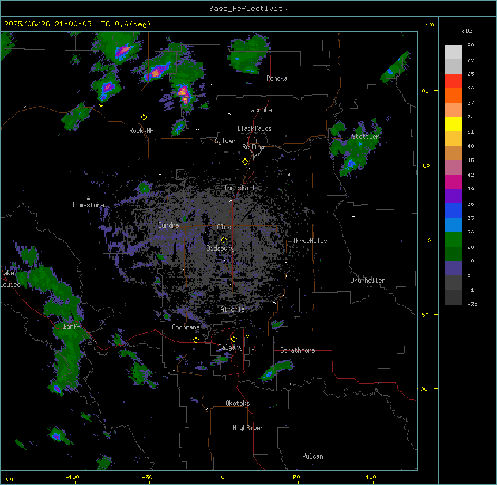Click the red 65 dBZ legend swatch
The image size is (497, 485).
pos(453,81)
